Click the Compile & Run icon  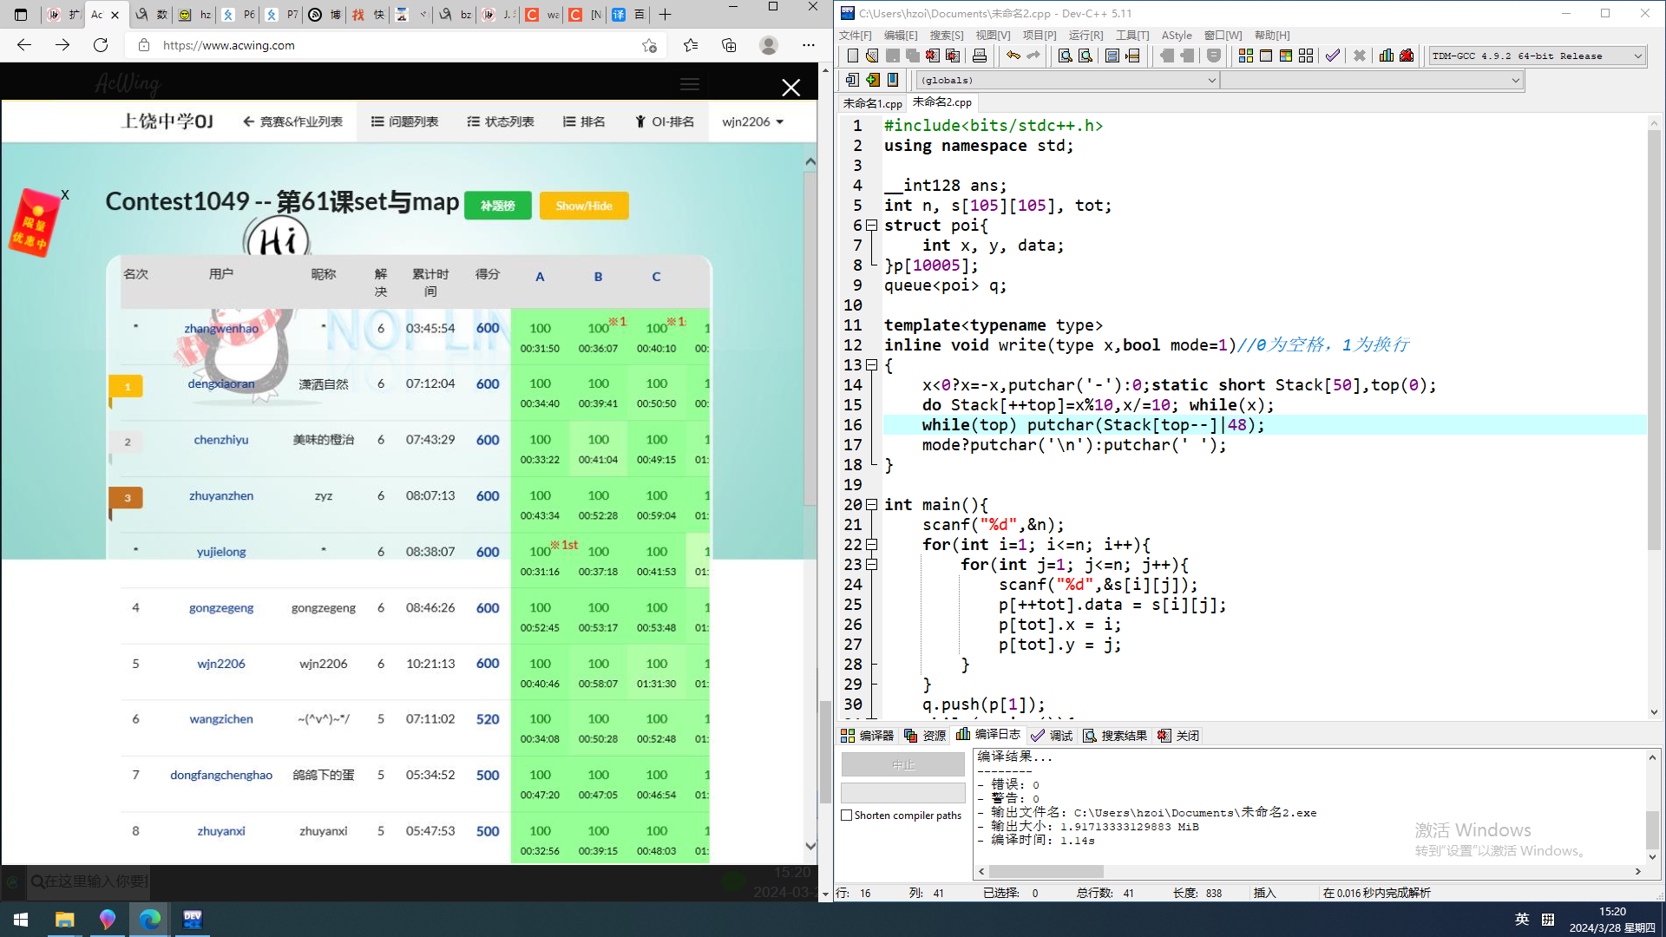(1286, 56)
